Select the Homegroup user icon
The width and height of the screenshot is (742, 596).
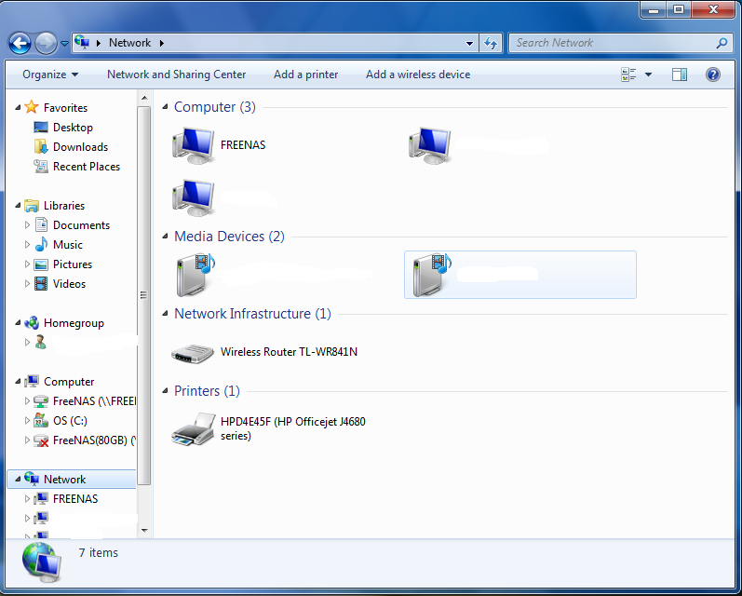pyautogui.click(x=41, y=343)
